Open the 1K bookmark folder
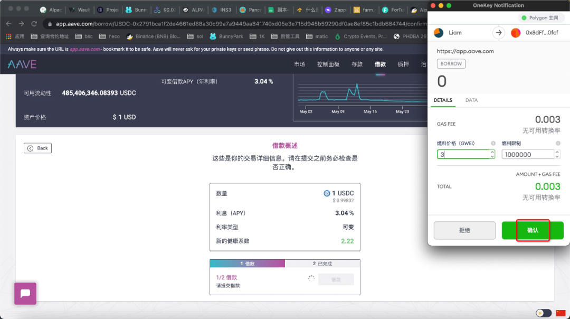This screenshot has width=570, height=319. 257,36
